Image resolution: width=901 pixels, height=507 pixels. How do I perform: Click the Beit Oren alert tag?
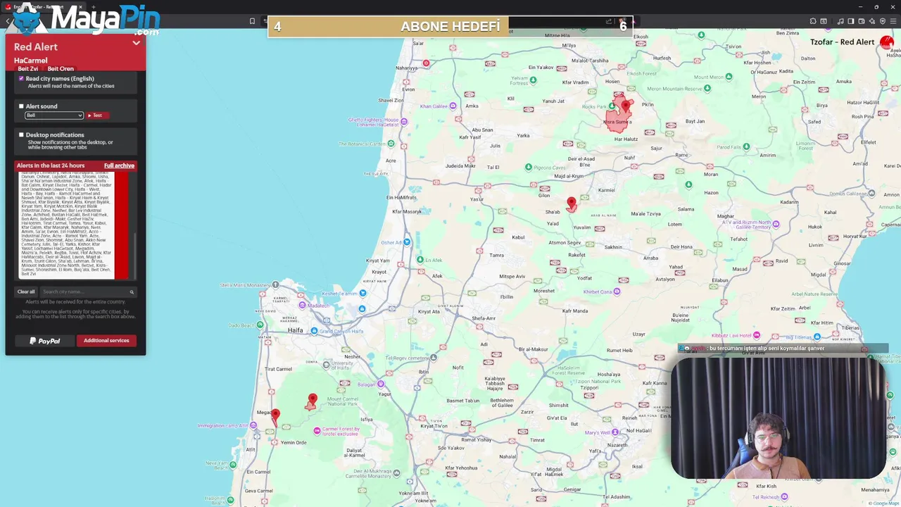coord(61,69)
